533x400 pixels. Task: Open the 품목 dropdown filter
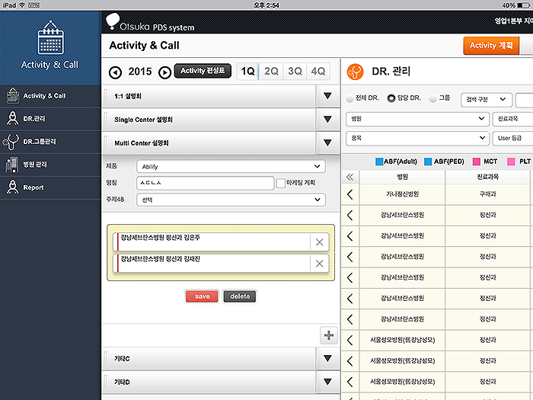(x=417, y=138)
